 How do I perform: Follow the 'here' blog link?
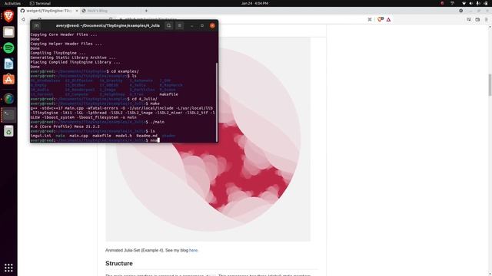pyautogui.click(x=193, y=251)
